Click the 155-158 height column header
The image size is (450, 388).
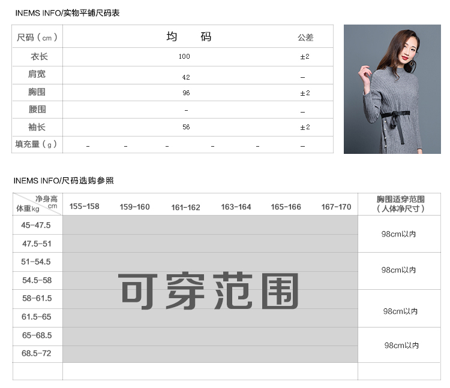pyautogui.click(x=85, y=207)
